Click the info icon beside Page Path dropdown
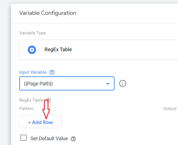The height and width of the screenshot is (145, 178). [x=123, y=83]
